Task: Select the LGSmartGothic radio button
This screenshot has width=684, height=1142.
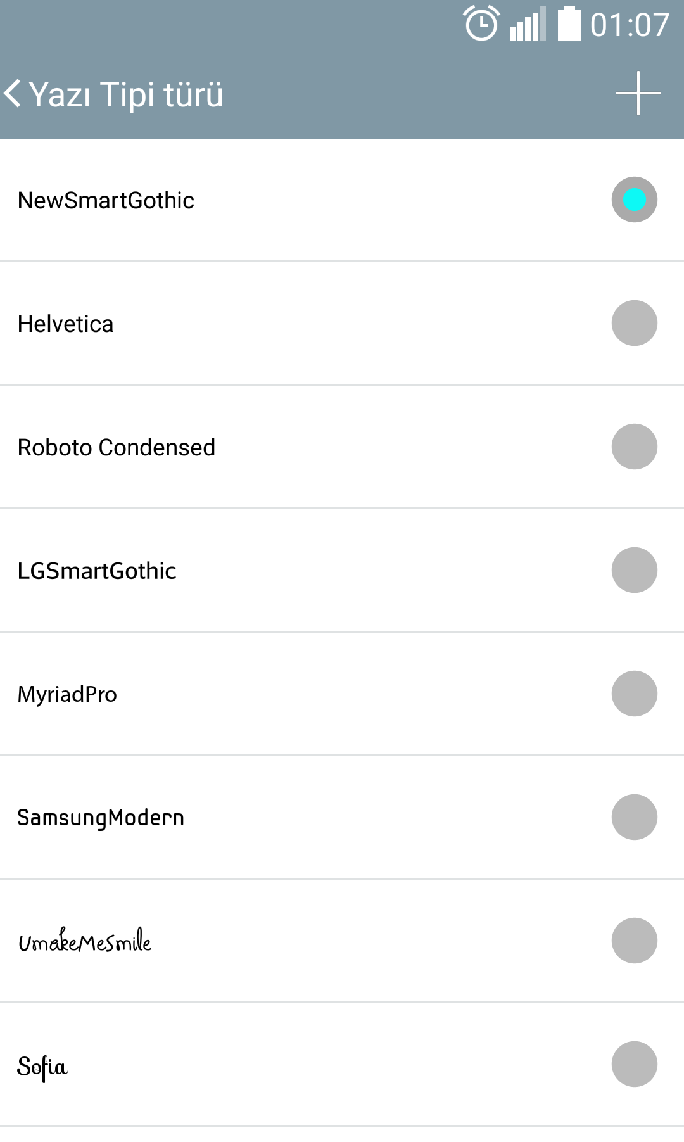Action: pyautogui.click(x=634, y=570)
